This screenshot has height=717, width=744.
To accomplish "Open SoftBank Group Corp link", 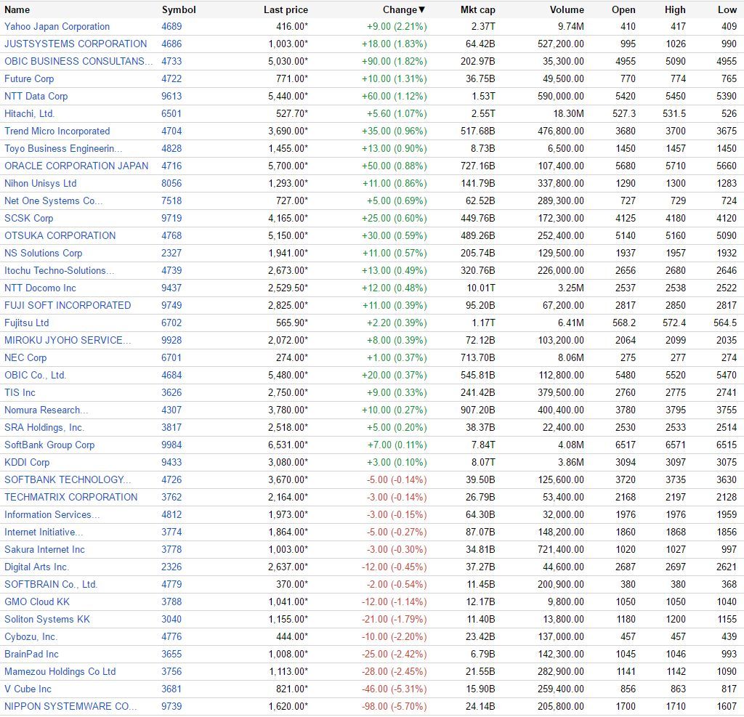I will coord(49,445).
